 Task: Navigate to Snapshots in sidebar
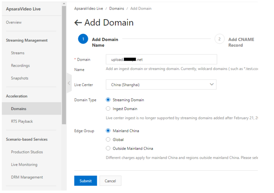click(20, 78)
